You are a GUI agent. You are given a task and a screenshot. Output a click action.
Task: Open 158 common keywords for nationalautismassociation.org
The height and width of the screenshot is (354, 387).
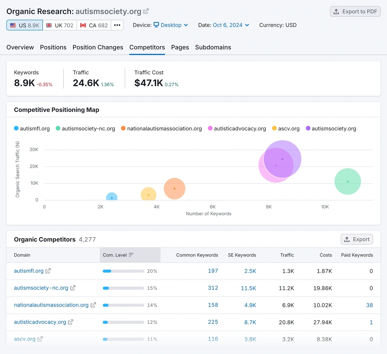tap(213, 305)
